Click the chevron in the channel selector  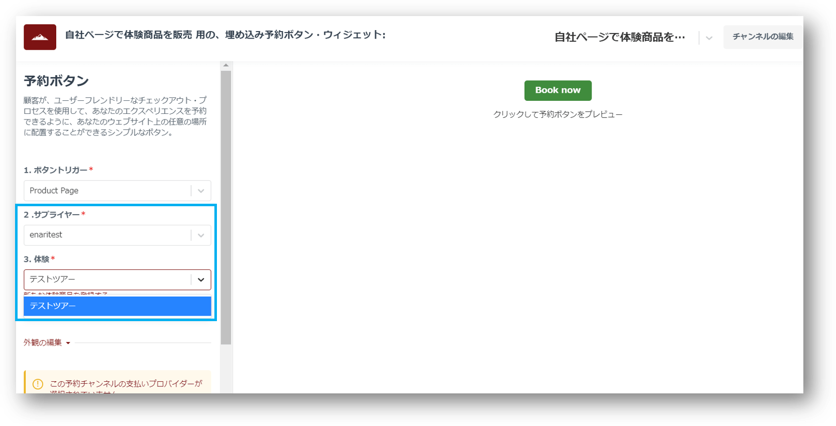[x=708, y=38]
